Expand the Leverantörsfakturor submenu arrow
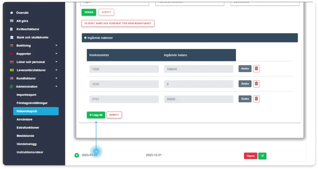This screenshot has height=169, width=318. pos(57,70)
